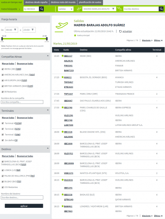Toggle the BRITISH AIRWAYS (BAW) checkbox
The width and height of the screenshot is (165, 219).
tap(2, 86)
